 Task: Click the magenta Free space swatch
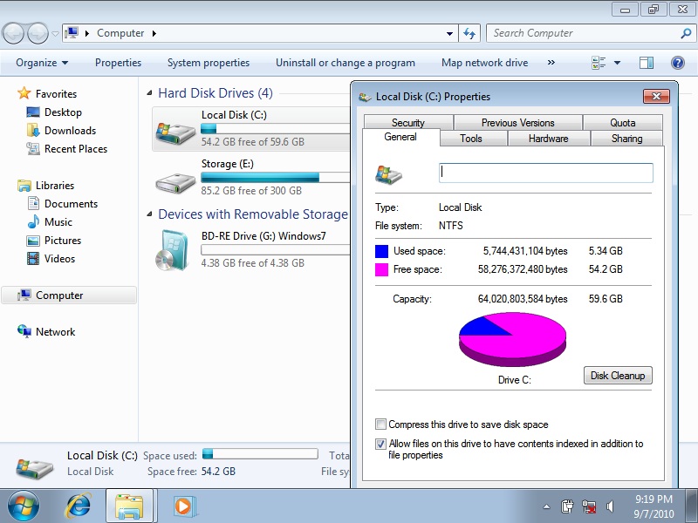tap(381, 269)
